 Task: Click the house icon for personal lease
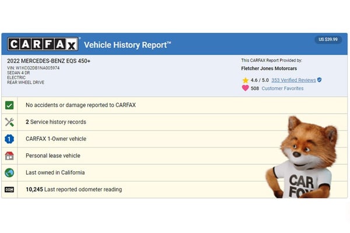pyautogui.click(x=9, y=156)
